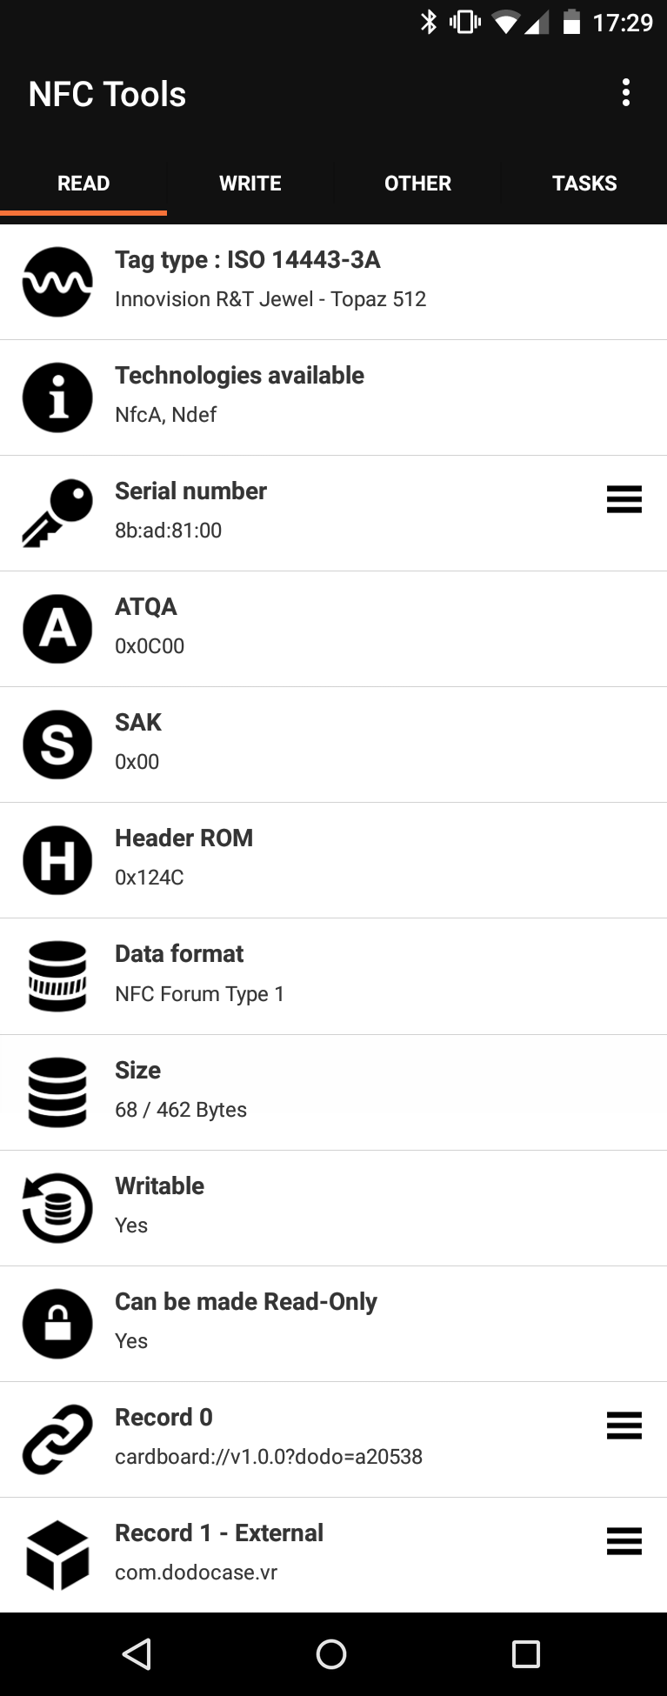Tap the Technologies available info icon
Screen dimensions: 667x1696
(x=57, y=397)
